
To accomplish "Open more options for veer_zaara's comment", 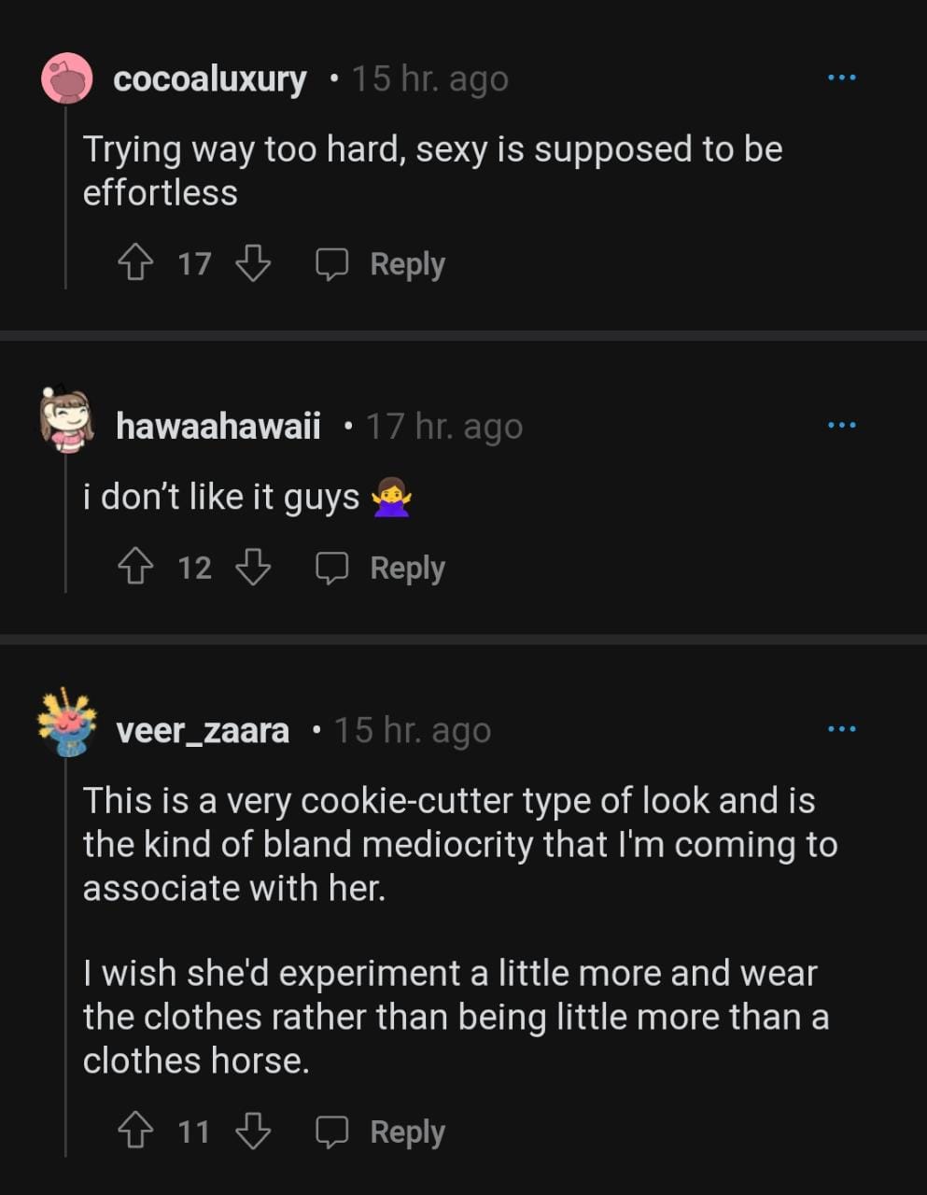I will tap(841, 729).
